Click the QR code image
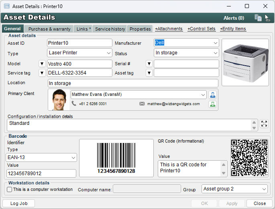The width and height of the screenshot is (275, 209). [249, 158]
